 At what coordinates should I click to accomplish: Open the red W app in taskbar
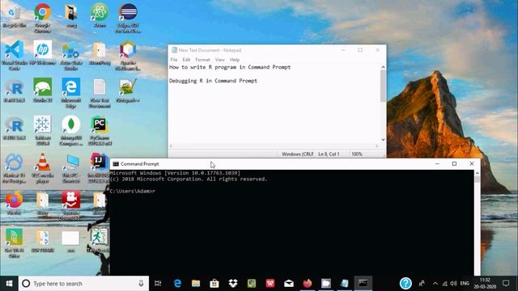[x=270, y=284]
